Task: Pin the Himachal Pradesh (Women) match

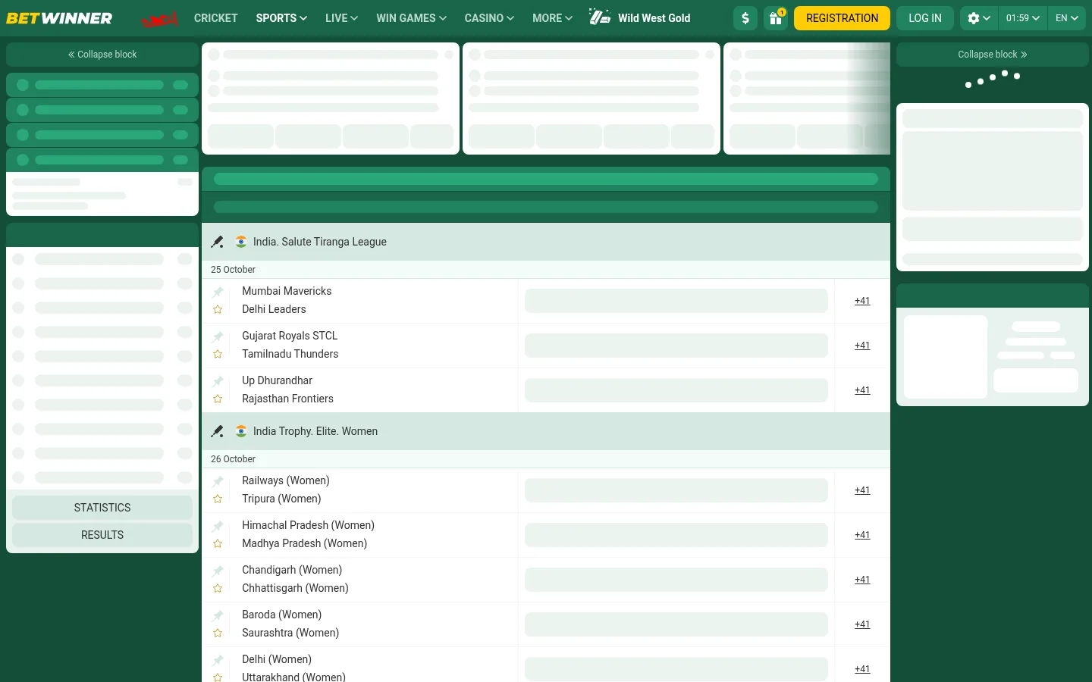Action: tap(218, 526)
